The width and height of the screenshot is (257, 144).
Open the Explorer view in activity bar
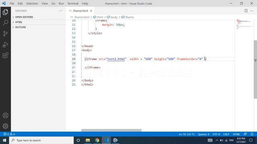(x=5, y=12)
